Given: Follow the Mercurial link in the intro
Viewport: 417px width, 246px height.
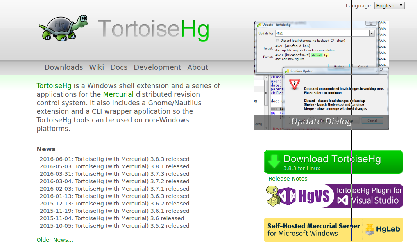Looking at the screenshot, I should [x=118, y=94].
